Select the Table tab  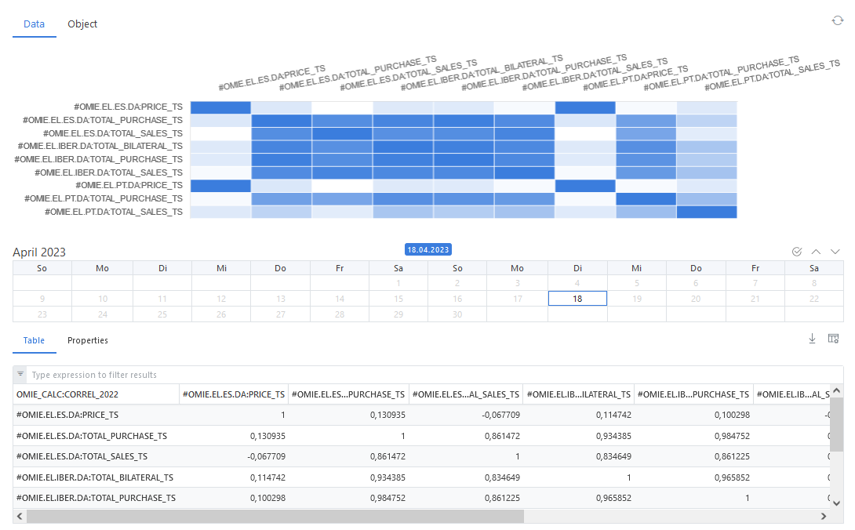point(34,341)
